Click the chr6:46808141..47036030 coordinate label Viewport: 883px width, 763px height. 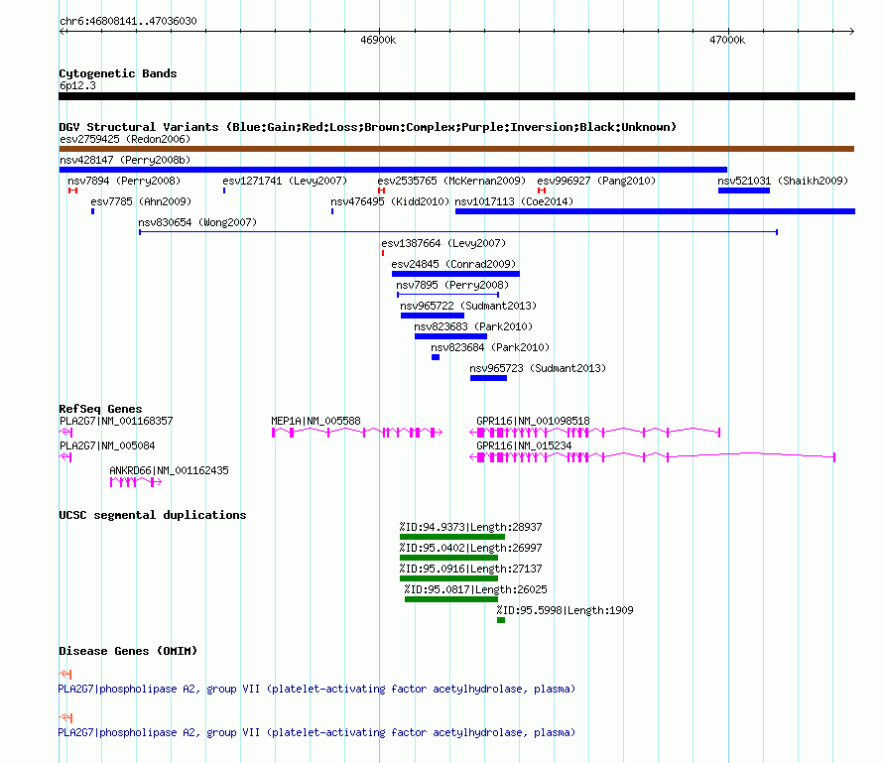[128, 22]
